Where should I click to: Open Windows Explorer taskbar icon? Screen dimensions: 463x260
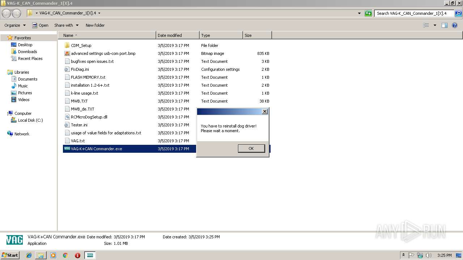pyautogui.click(x=41, y=255)
